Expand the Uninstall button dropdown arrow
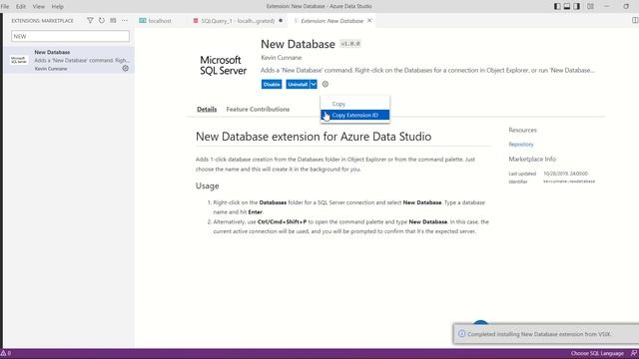639x359 pixels. 313,84
